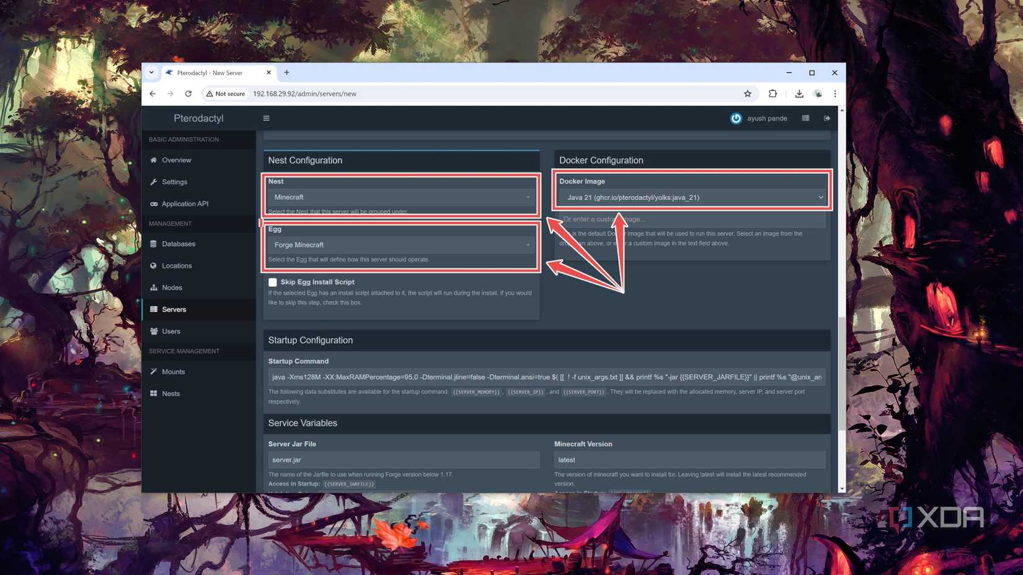Open the Egg dropdown showing Forge Minecraft

(x=402, y=245)
